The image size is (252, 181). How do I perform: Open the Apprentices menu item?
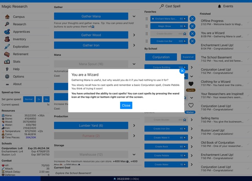[x=26, y=32]
